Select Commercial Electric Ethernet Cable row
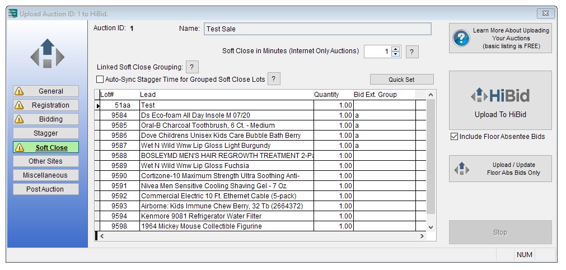 260,196
